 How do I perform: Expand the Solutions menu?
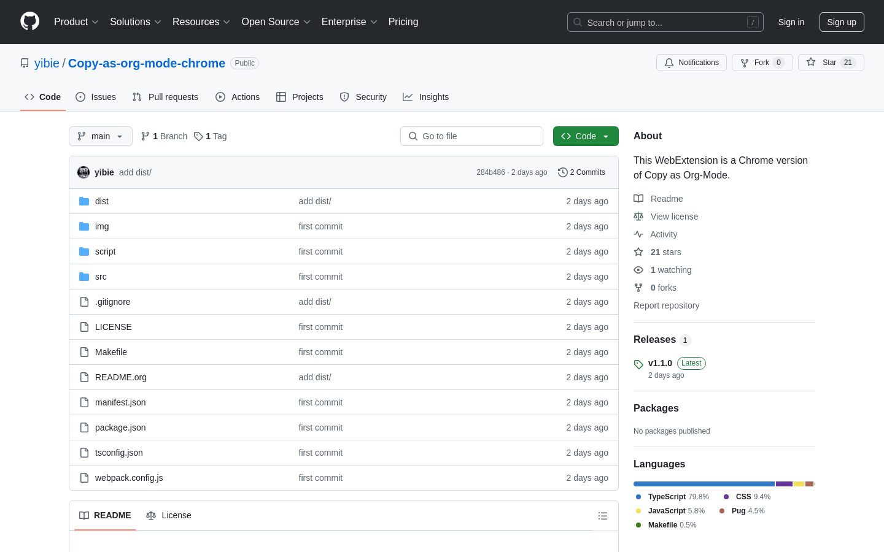click(136, 22)
